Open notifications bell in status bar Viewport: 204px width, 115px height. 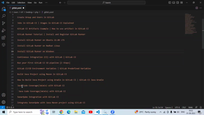200,107
